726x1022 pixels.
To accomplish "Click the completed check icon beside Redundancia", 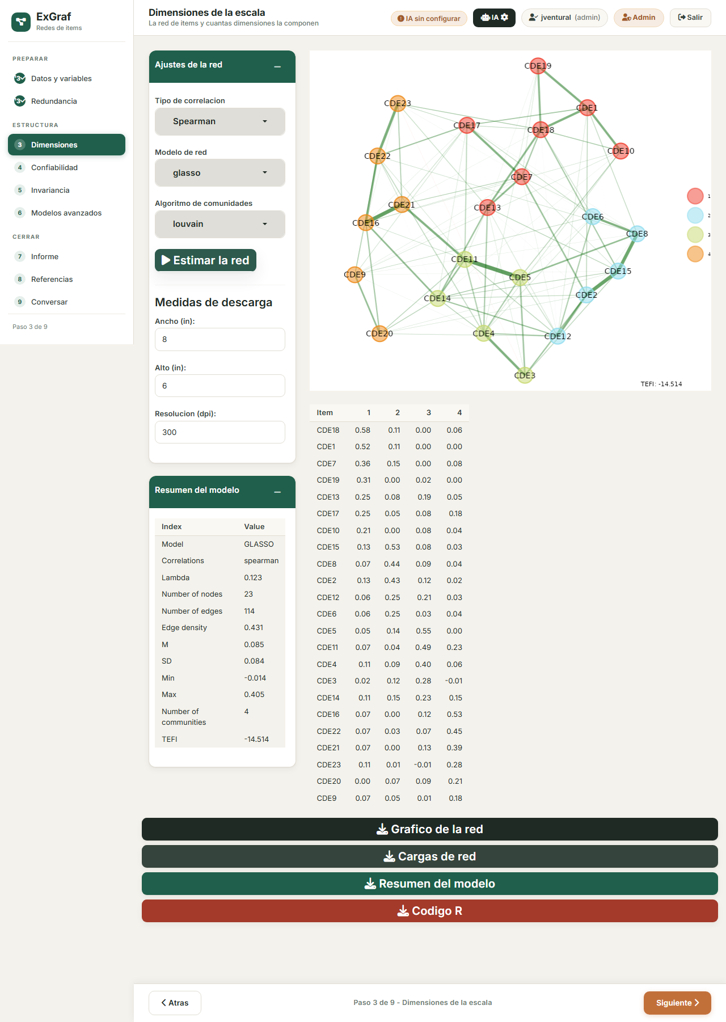I will pyautogui.click(x=20, y=101).
